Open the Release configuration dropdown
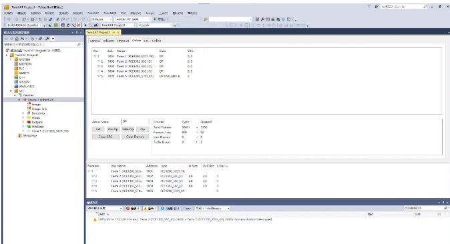The height and width of the screenshot is (244, 450). pos(102,19)
